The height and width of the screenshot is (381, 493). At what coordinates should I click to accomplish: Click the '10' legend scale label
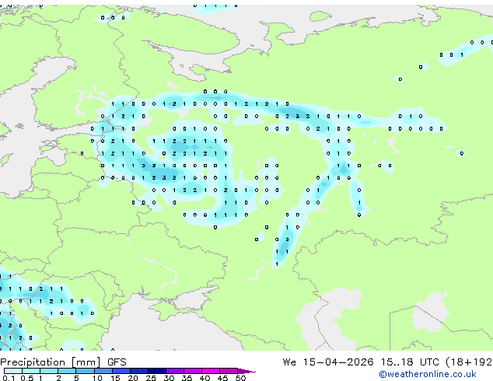point(97,378)
